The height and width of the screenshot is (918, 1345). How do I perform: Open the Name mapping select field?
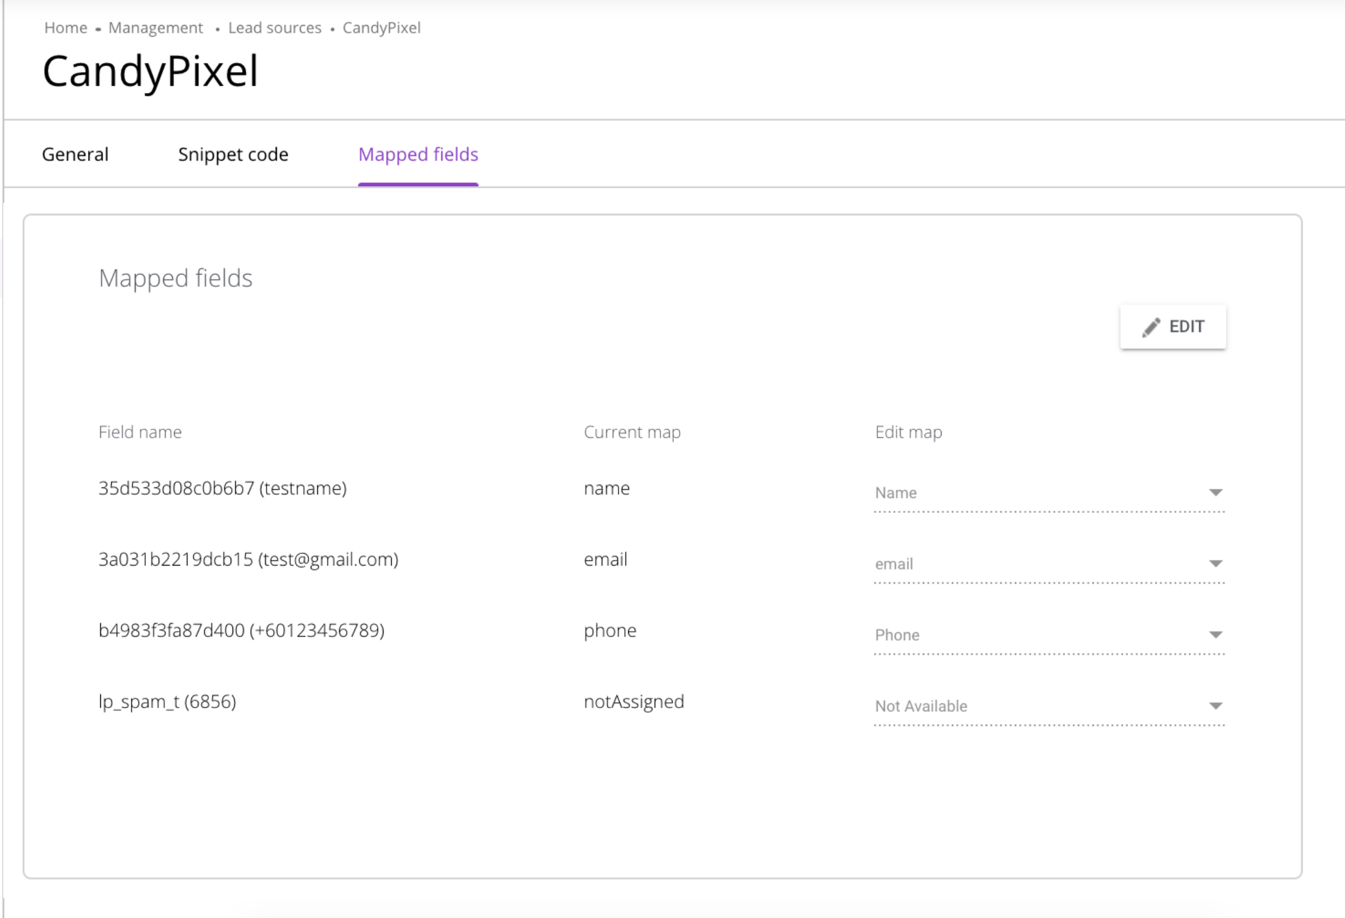point(1034,493)
